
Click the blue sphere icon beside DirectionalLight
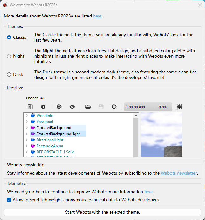click(x=33, y=140)
